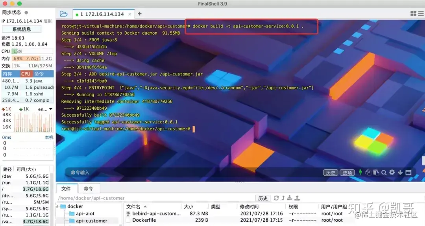Click the 交换 swap usage bar
This screenshot has width=425, height=226.
coord(32,66)
